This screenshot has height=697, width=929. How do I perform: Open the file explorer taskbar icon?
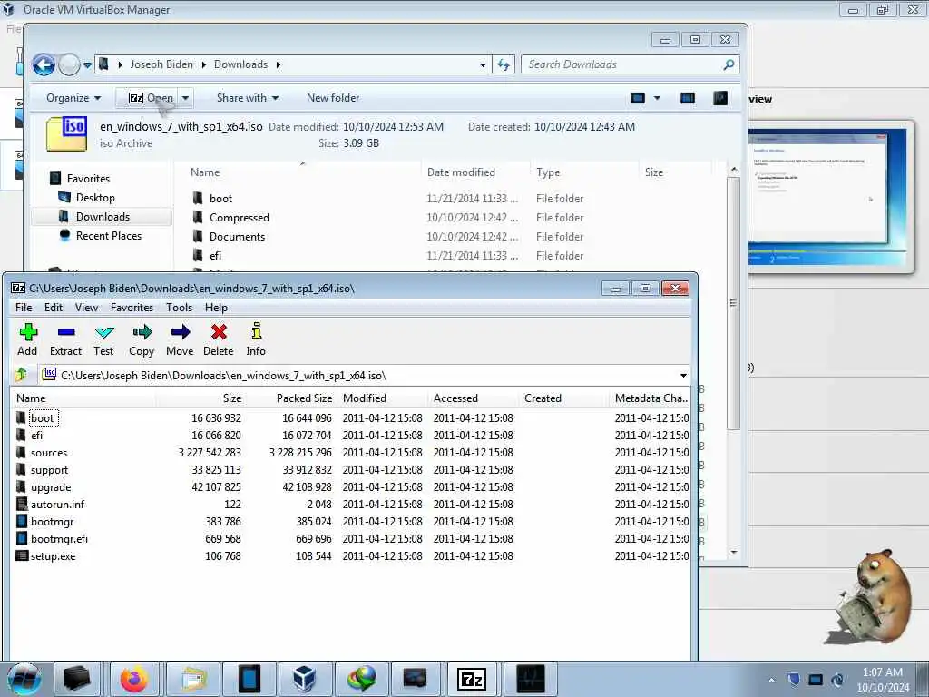tap(193, 679)
